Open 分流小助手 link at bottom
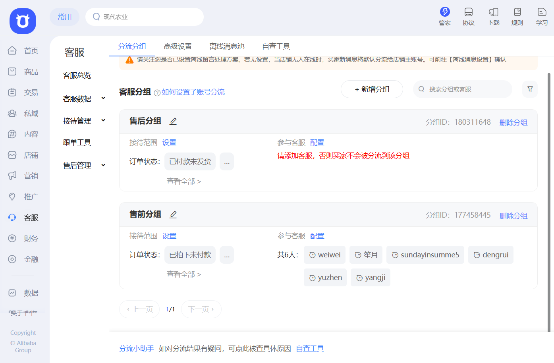 tap(137, 349)
